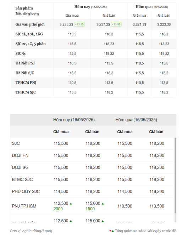Screen dimensions: 182x239
Task: Click the world gold buy price 3.235,2$
Action: [x=66, y=24]
